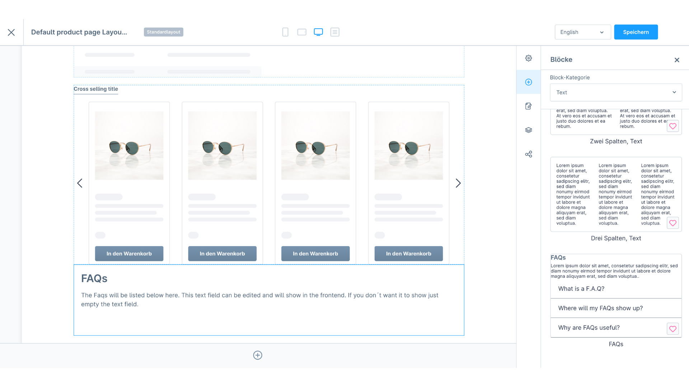Click the Speichern button

[x=636, y=32]
